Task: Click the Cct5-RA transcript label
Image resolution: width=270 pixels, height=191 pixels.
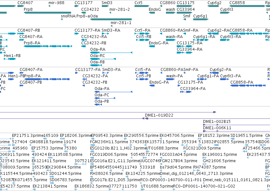Action: [142, 30]
